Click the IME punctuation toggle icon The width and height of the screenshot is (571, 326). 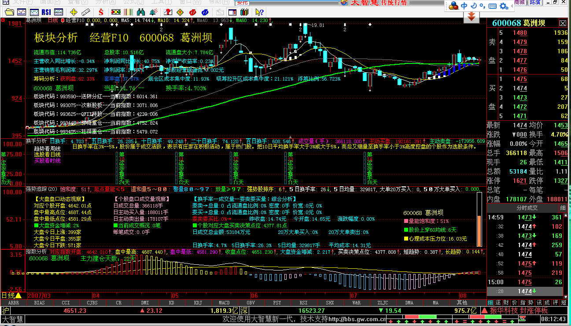[x=482, y=6]
